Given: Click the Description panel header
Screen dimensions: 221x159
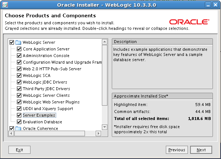Looking at the screenshot, I should point(162,42).
